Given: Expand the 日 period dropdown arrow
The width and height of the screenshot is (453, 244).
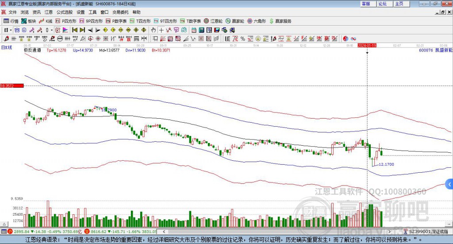Looking at the screenshot, I should click(x=11, y=30).
